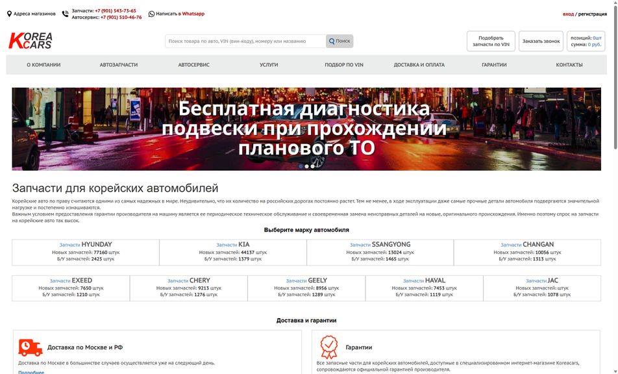
Task: Click the Доставка и гарантии heading
Action: 306,320
